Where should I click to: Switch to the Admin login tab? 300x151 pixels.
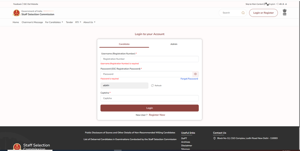pos(174,44)
